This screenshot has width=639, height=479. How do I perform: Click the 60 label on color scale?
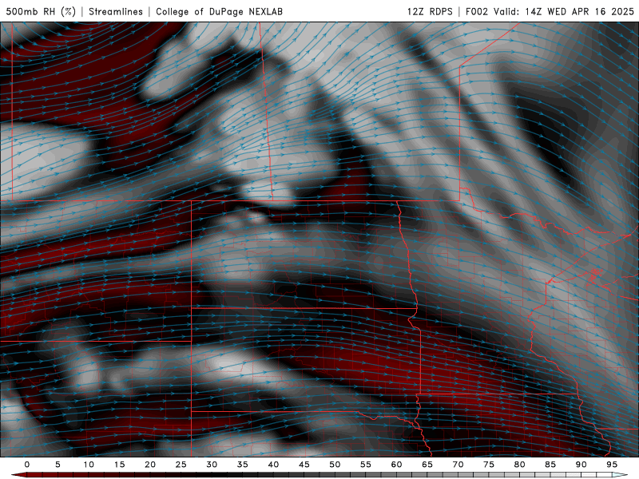(x=396, y=465)
